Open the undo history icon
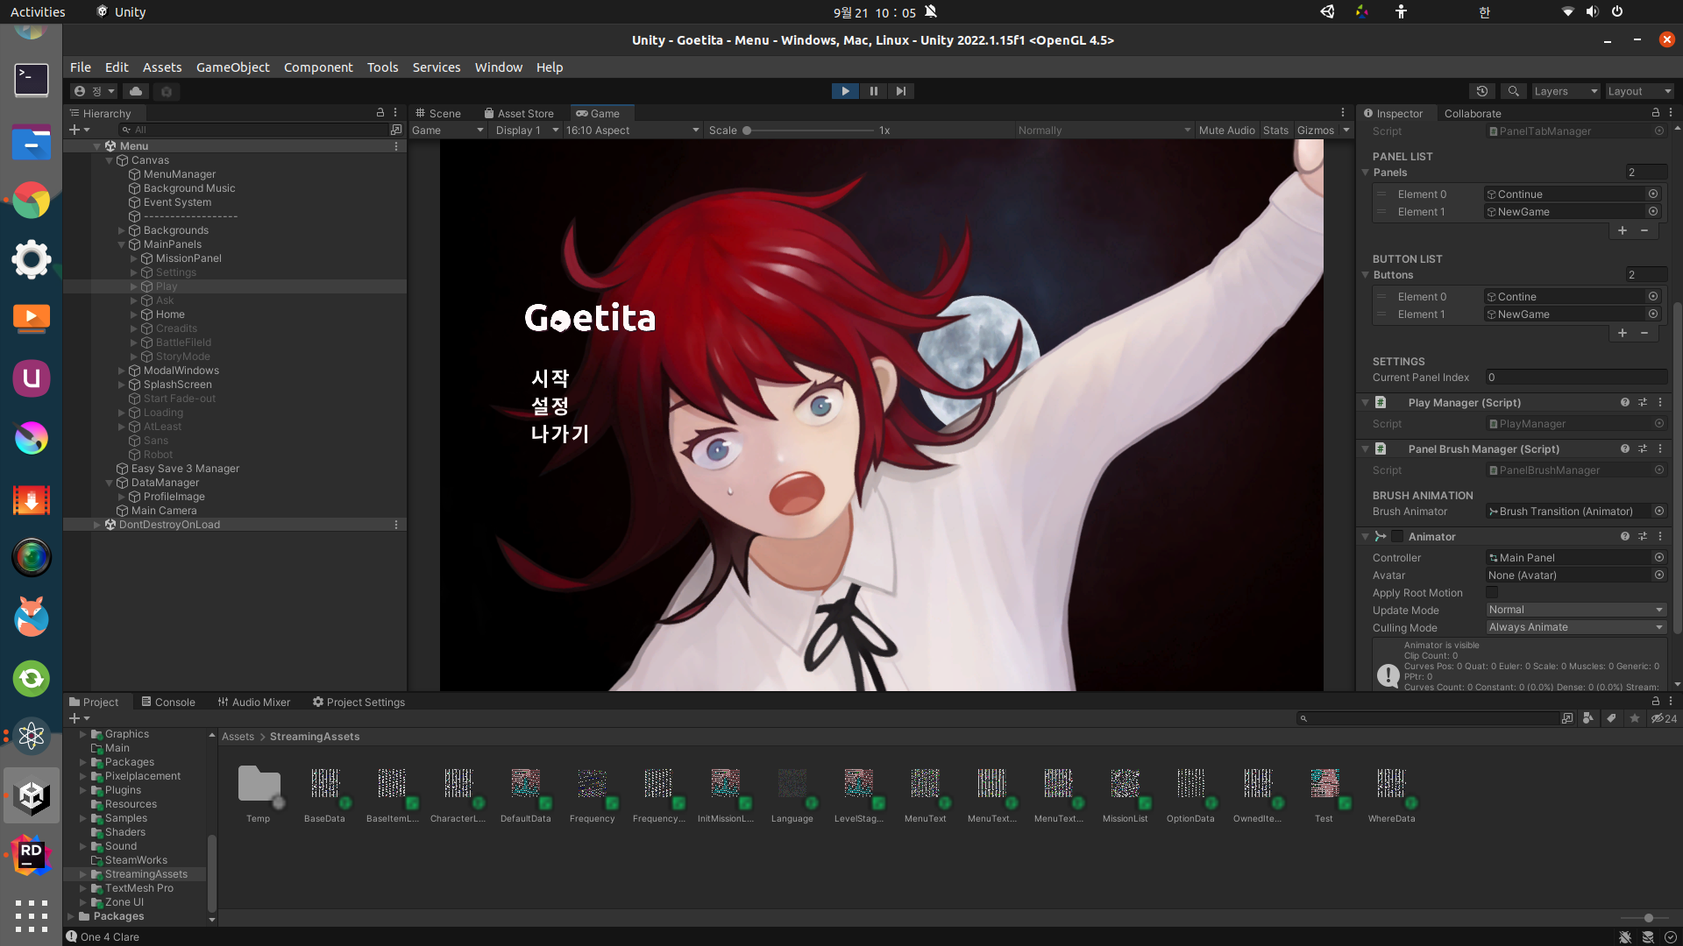 tap(1481, 91)
